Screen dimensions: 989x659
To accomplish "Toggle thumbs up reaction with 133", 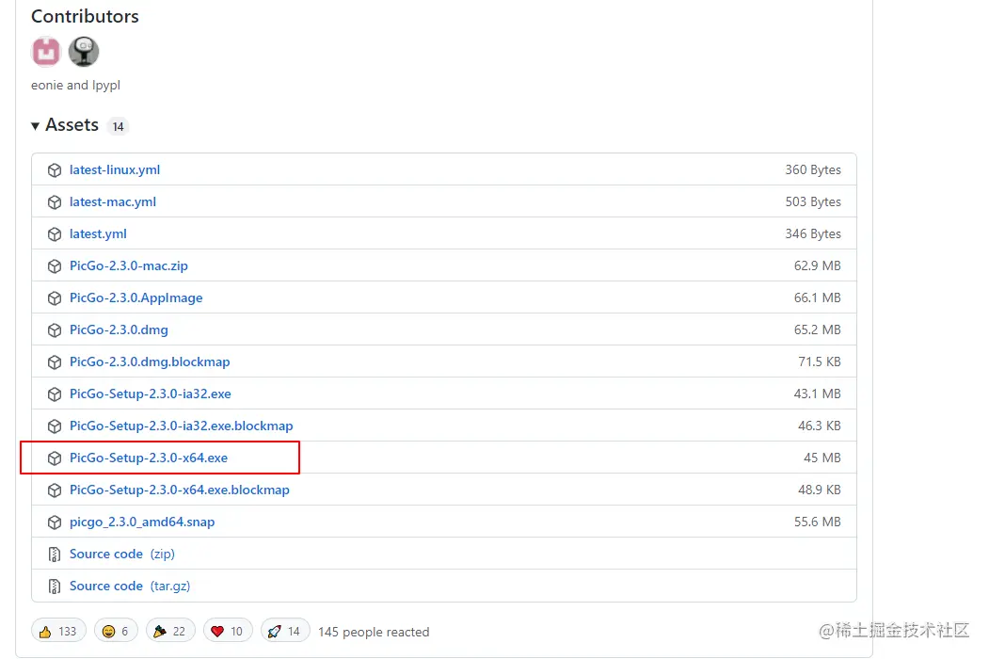I will tap(58, 631).
